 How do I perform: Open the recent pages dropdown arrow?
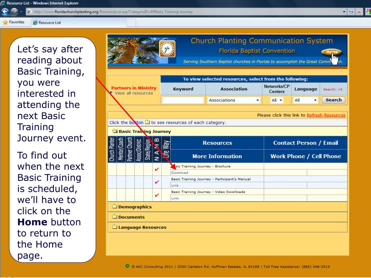click(21, 11)
